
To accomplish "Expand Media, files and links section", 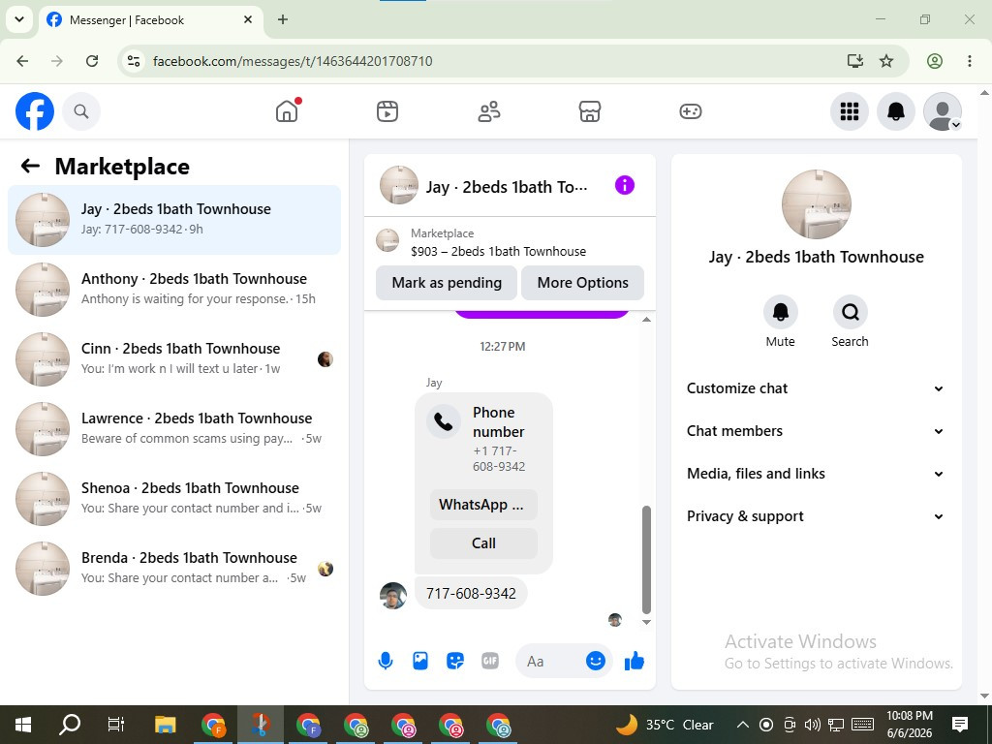I will (816, 474).
